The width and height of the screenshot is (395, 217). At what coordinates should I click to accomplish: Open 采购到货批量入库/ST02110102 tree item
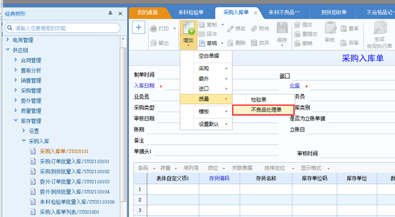[x=75, y=171]
